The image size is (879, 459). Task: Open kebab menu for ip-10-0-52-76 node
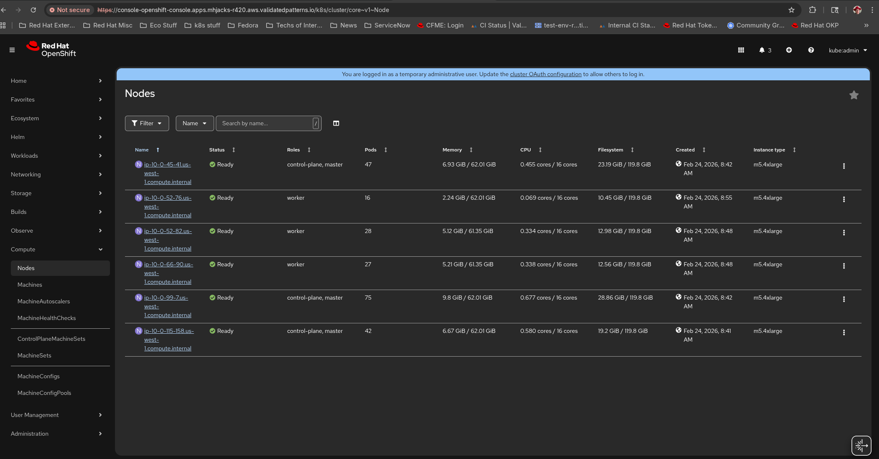844,199
